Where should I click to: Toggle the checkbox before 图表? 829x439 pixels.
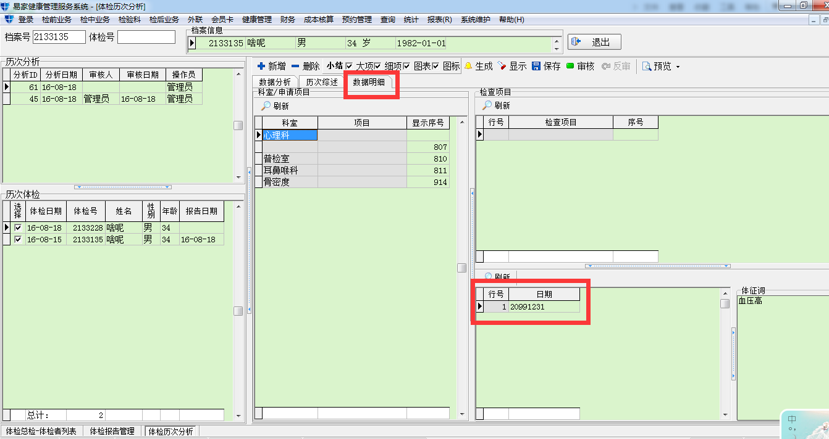(406, 66)
